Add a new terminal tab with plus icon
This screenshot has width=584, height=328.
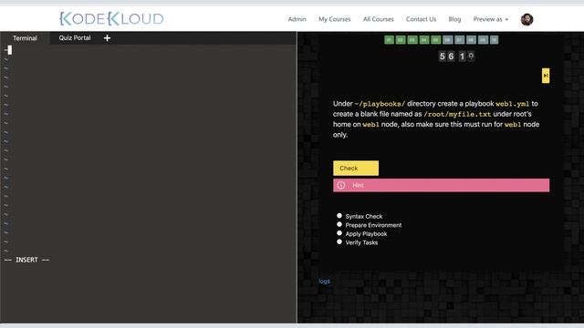click(x=107, y=38)
